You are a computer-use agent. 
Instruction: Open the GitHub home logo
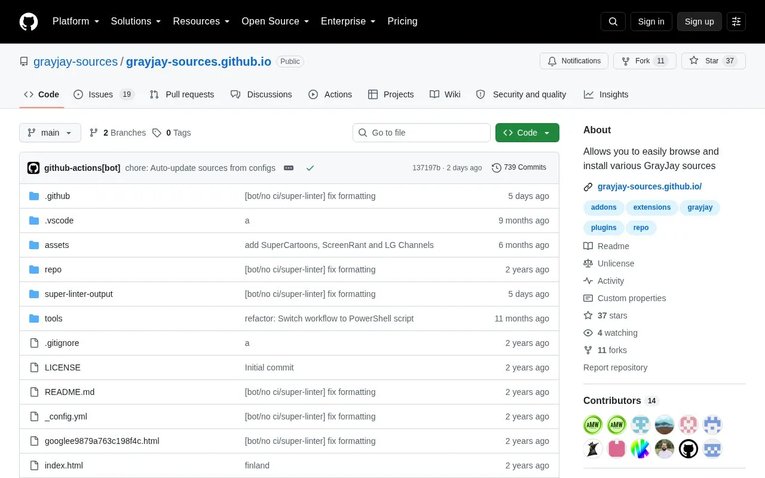29,22
